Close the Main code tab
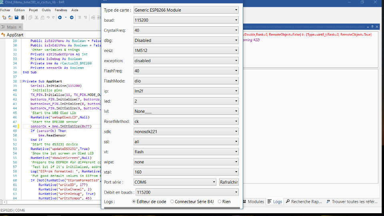 (x=20, y=27)
